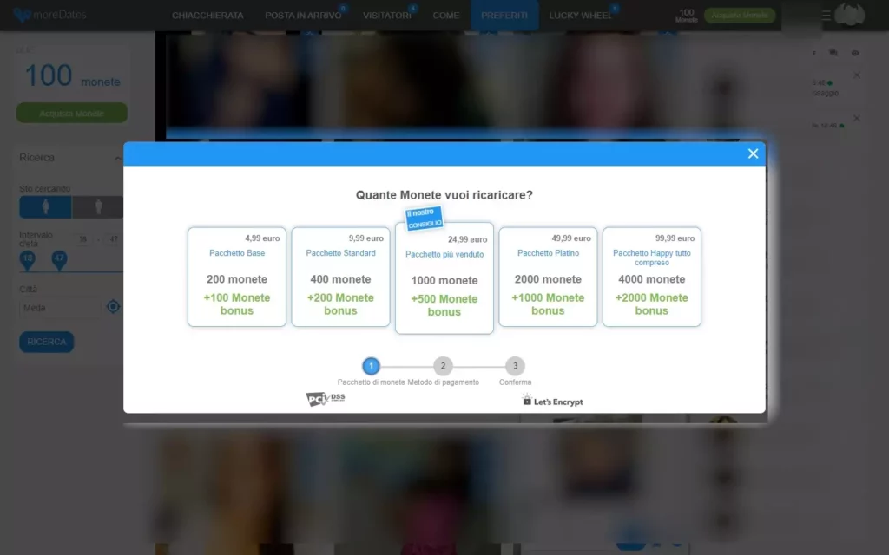Click the PCI DSS badge
889x555 pixels.
coord(326,399)
